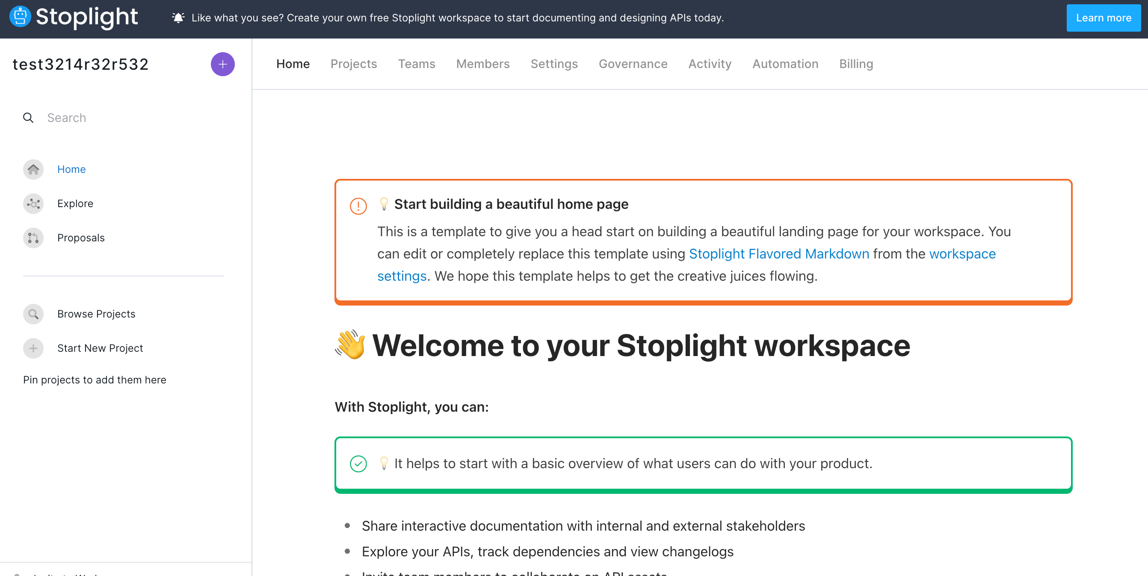Click the Browse Projects icon
1148x576 pixels.
pos(34,314)
